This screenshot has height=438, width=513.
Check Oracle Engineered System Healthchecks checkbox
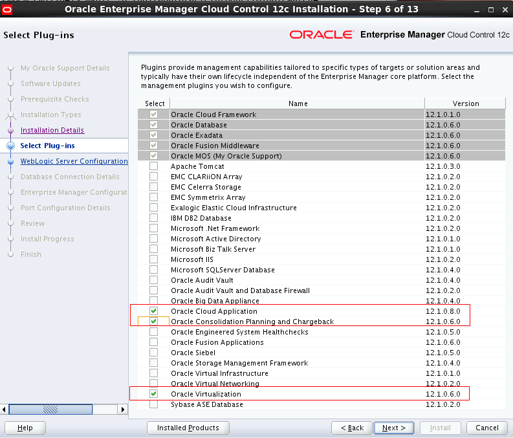point(153,332)
